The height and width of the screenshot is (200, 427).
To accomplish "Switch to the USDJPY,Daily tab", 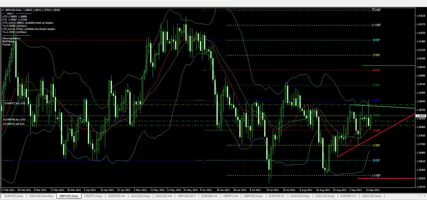I will tap(93, 196).
